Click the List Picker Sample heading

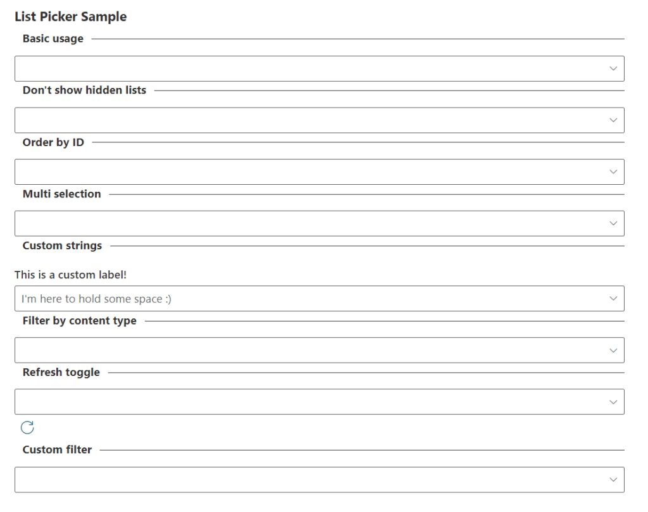tap(70, 17)
